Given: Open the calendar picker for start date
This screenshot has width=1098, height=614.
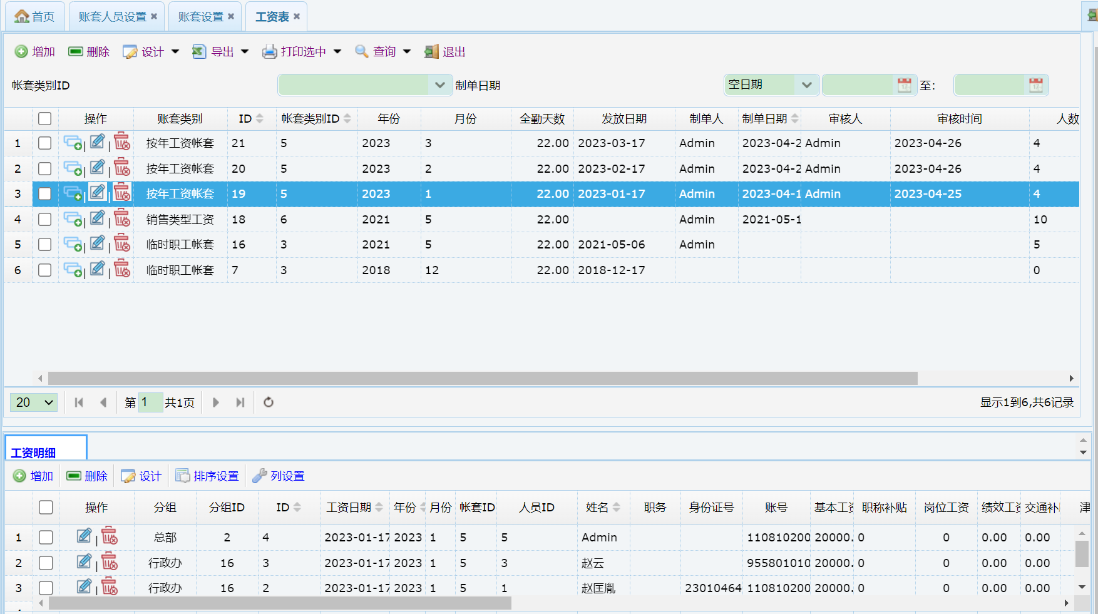Looking at the screenshot, I should pyautogui.click(x=904, y=85).
